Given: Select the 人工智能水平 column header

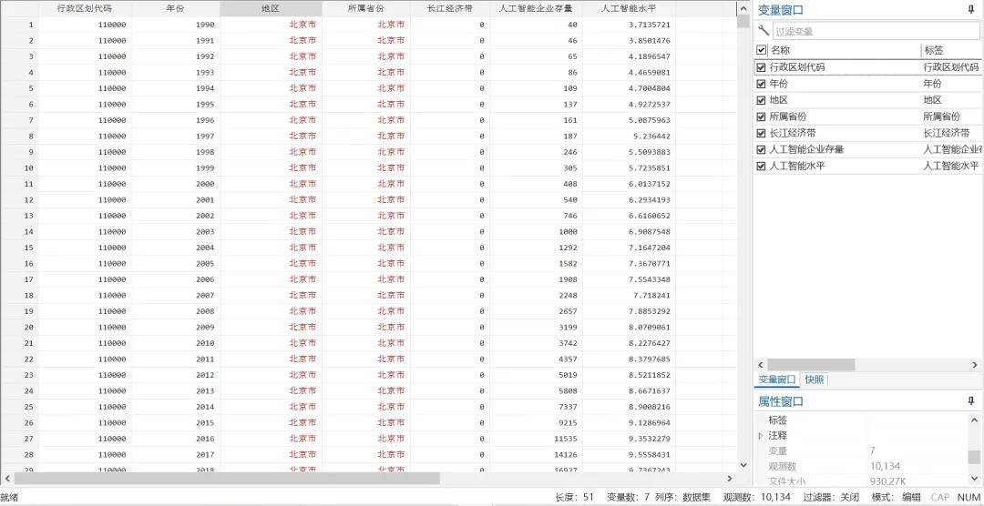Looking at the screenshot, I should (x=628, y=9).
